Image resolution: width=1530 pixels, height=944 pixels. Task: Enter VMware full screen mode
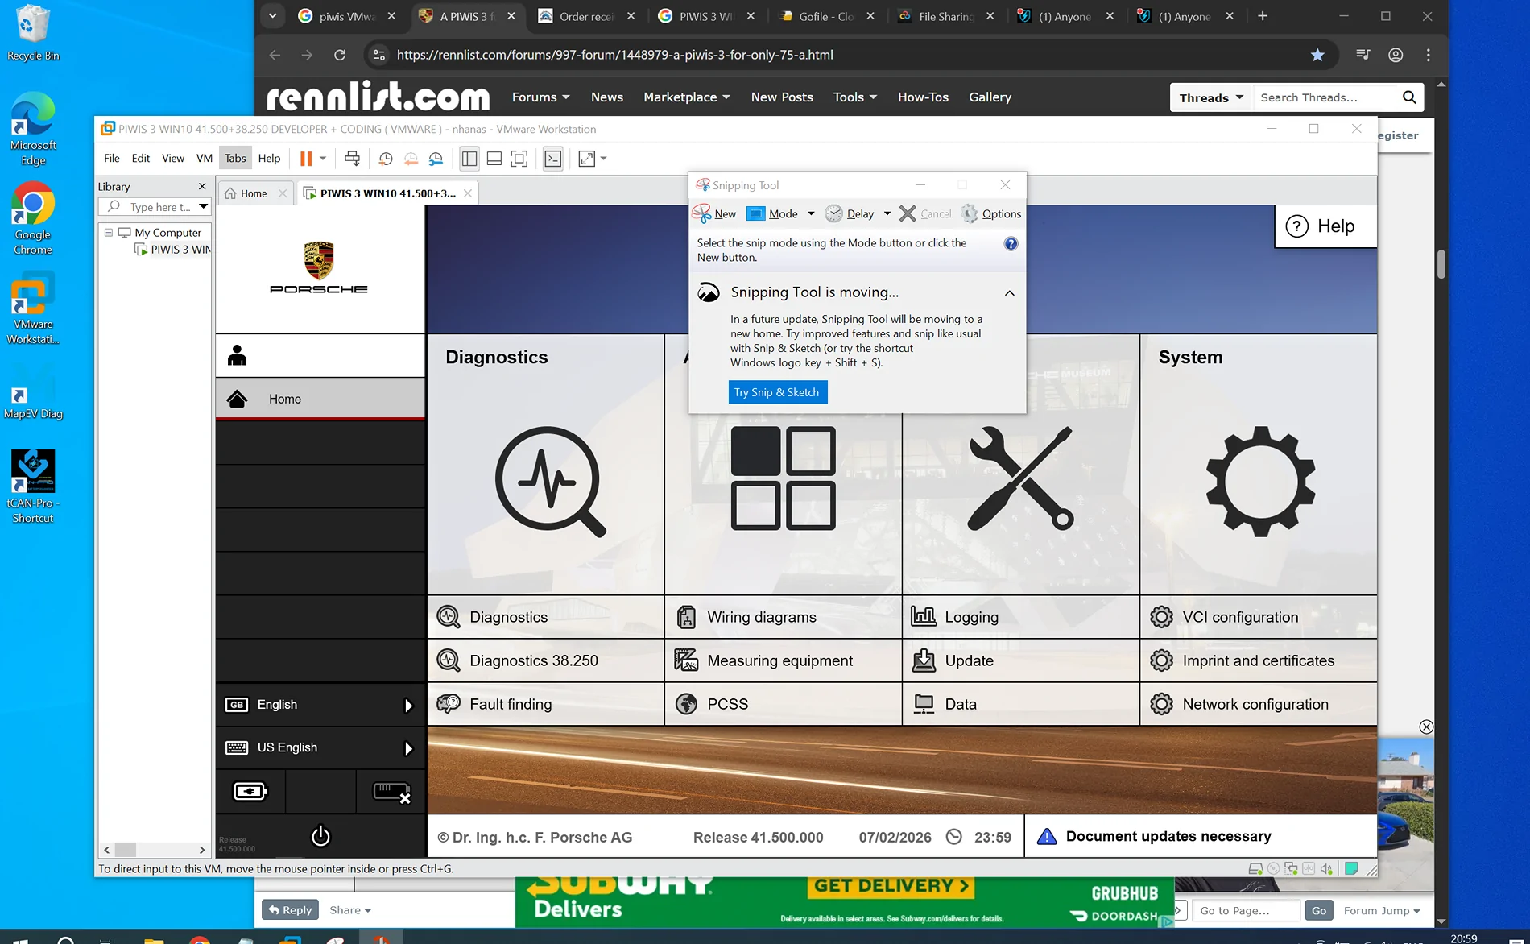(x=519, y=159)
